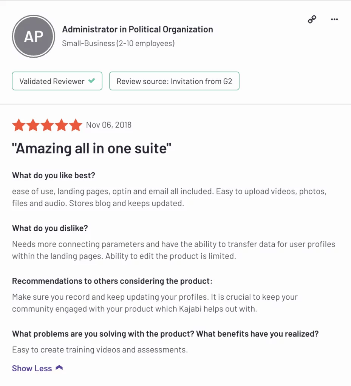Open the "Amazing all in one suite" review title

point(91,149)
